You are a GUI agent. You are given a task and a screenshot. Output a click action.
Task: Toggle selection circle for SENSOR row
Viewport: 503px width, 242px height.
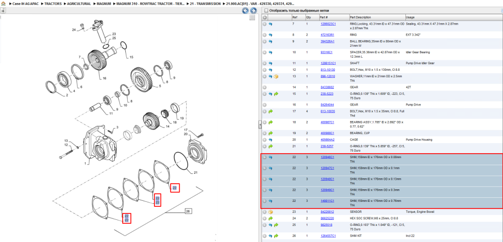(265, 212)
